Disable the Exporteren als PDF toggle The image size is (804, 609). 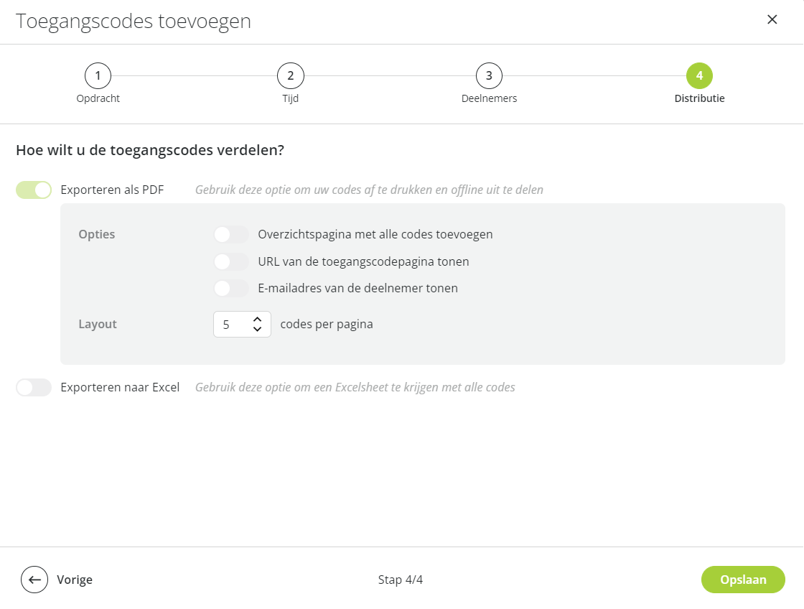pyautogui.click(x=34, y=190)
